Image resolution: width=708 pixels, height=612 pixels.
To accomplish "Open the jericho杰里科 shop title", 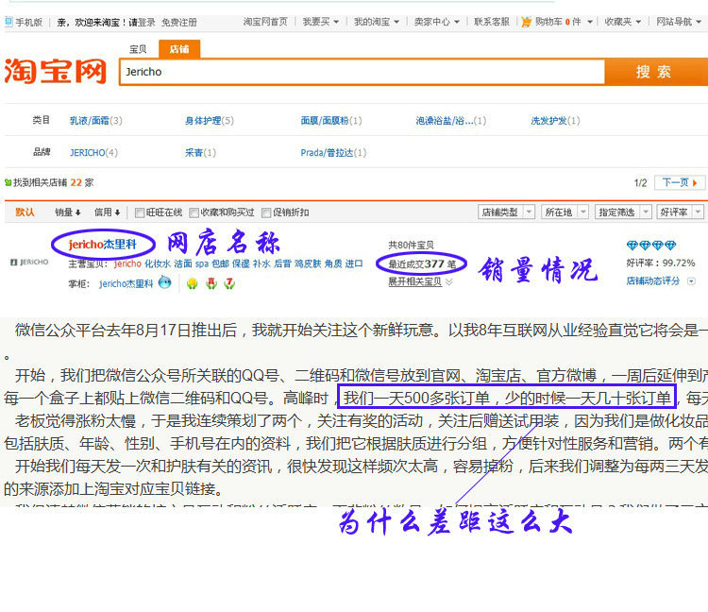I will click(103, 245).
